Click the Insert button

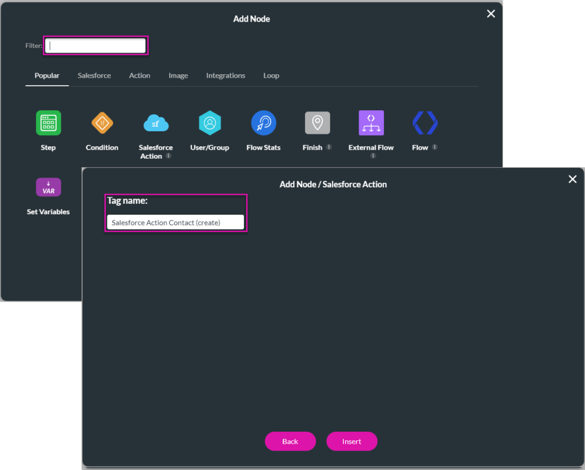coord(351,441)
